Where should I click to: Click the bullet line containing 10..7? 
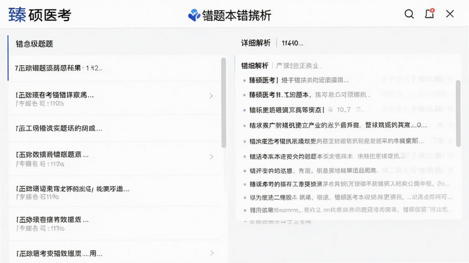coord(307,110)
